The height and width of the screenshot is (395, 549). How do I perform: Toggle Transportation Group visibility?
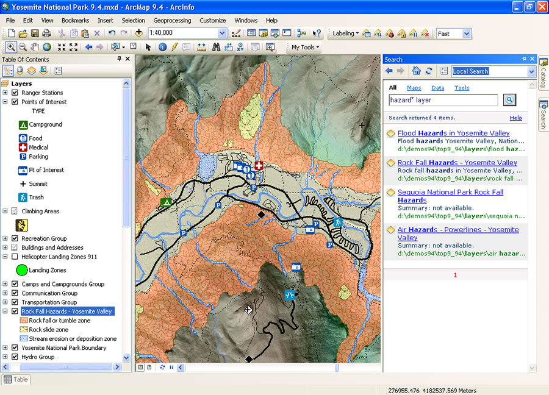pyautogui.click(x=15, y=302)
